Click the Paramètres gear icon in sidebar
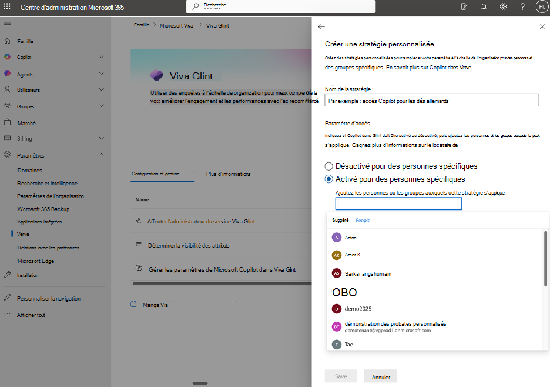 [8, 155]
